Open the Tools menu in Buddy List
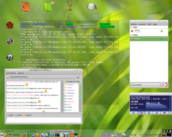This screenshot has height=137, width=172. (149, 24)
